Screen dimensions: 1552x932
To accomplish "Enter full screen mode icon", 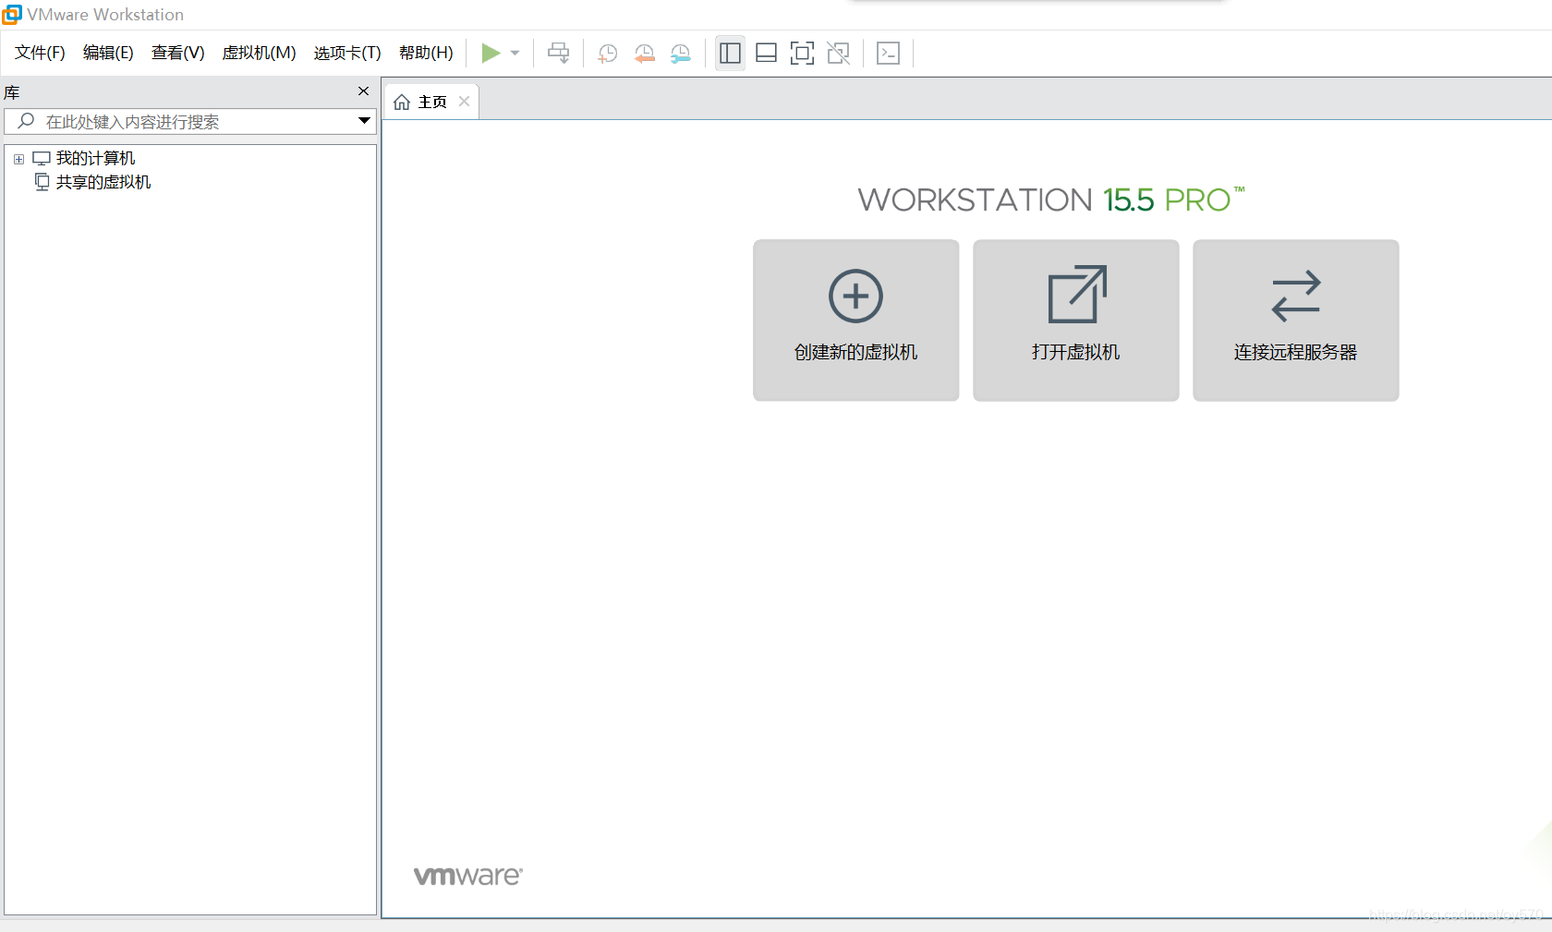I will 802,54.
